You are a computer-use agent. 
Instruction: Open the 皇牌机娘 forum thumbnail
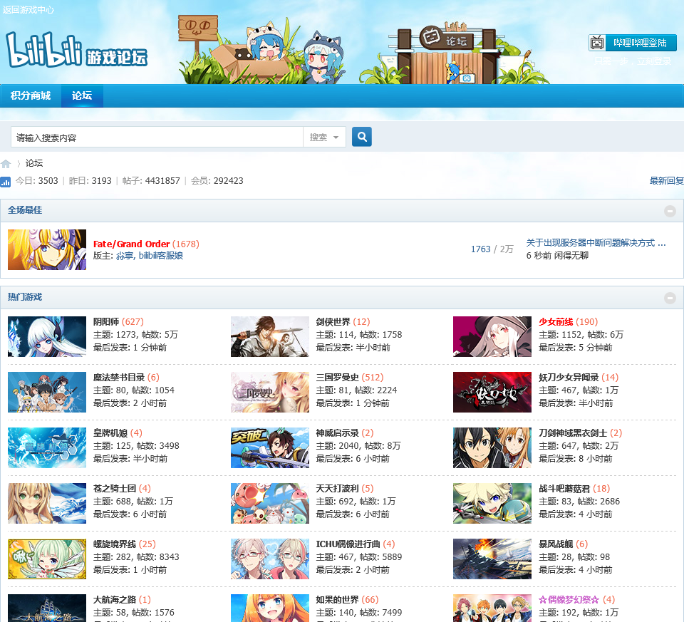pyautogui.click(x=47, y=447)
